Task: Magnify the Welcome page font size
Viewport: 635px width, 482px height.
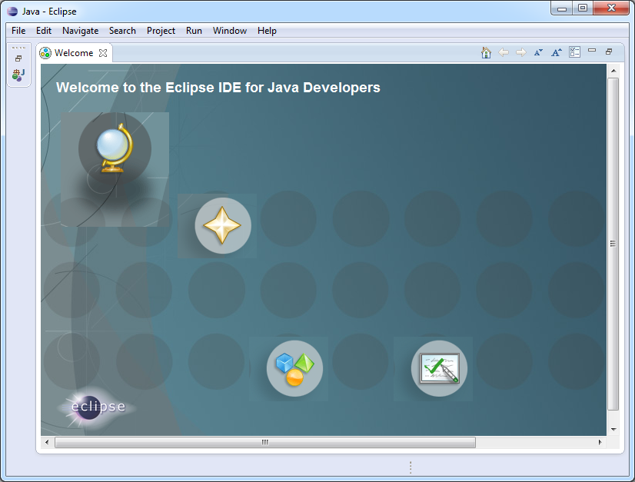Action: pyautogui.click(x=557, y=52)
